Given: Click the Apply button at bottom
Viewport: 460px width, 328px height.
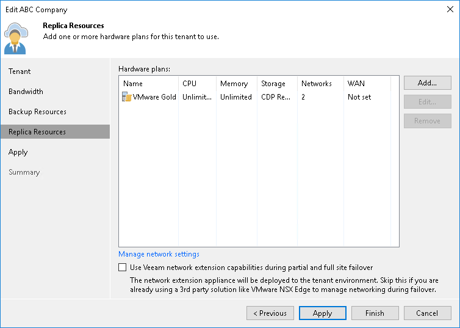Looking at the screenshot, I should point(322,313).
